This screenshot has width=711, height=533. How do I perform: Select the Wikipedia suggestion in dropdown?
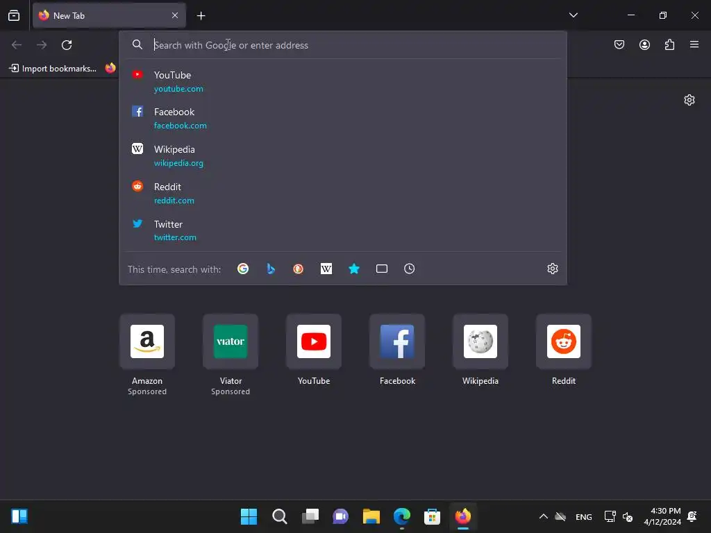pos(343,156)
